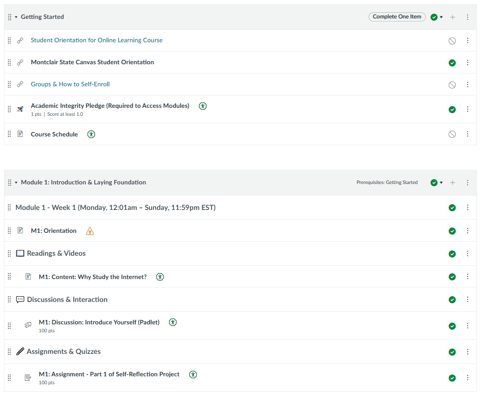Click drag handle for Discussions & Interaction header

[9, 300]
